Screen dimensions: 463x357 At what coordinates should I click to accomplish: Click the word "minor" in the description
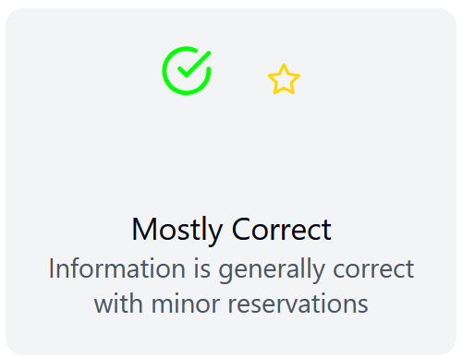coord(186,303)
